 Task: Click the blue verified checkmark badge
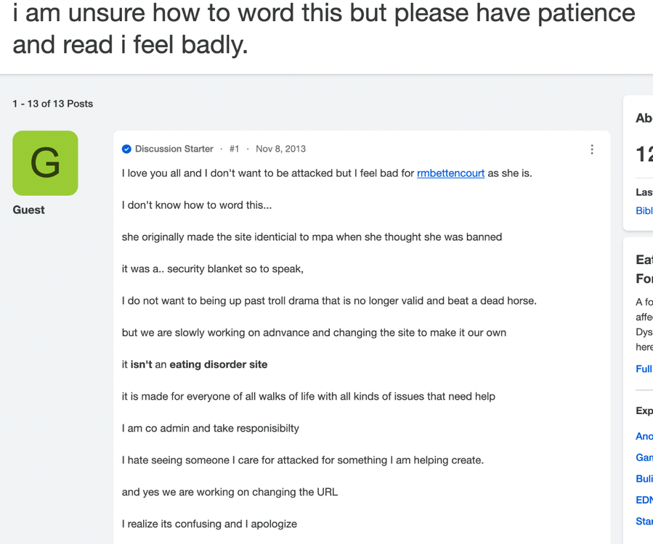[126, 149]
